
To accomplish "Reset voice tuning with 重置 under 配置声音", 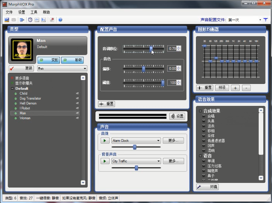I will [106, 104].
